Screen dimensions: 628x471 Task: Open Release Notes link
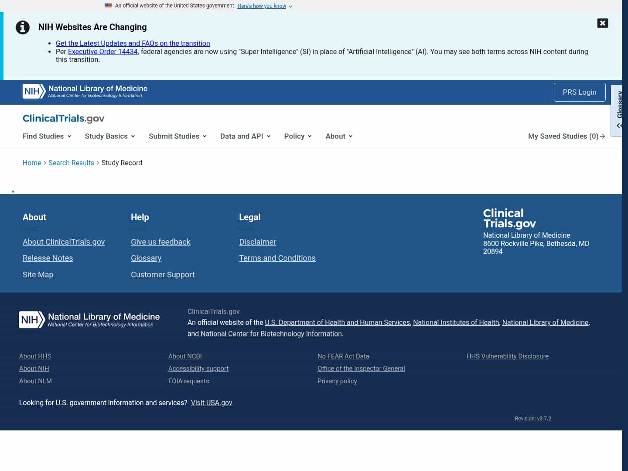(x=48, y=258)
